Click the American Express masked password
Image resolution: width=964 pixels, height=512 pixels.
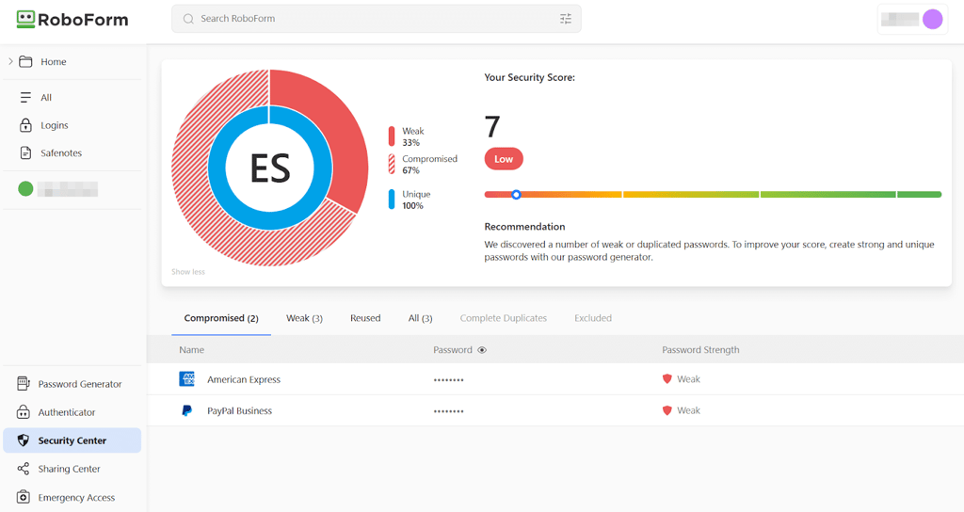point(448,380)
